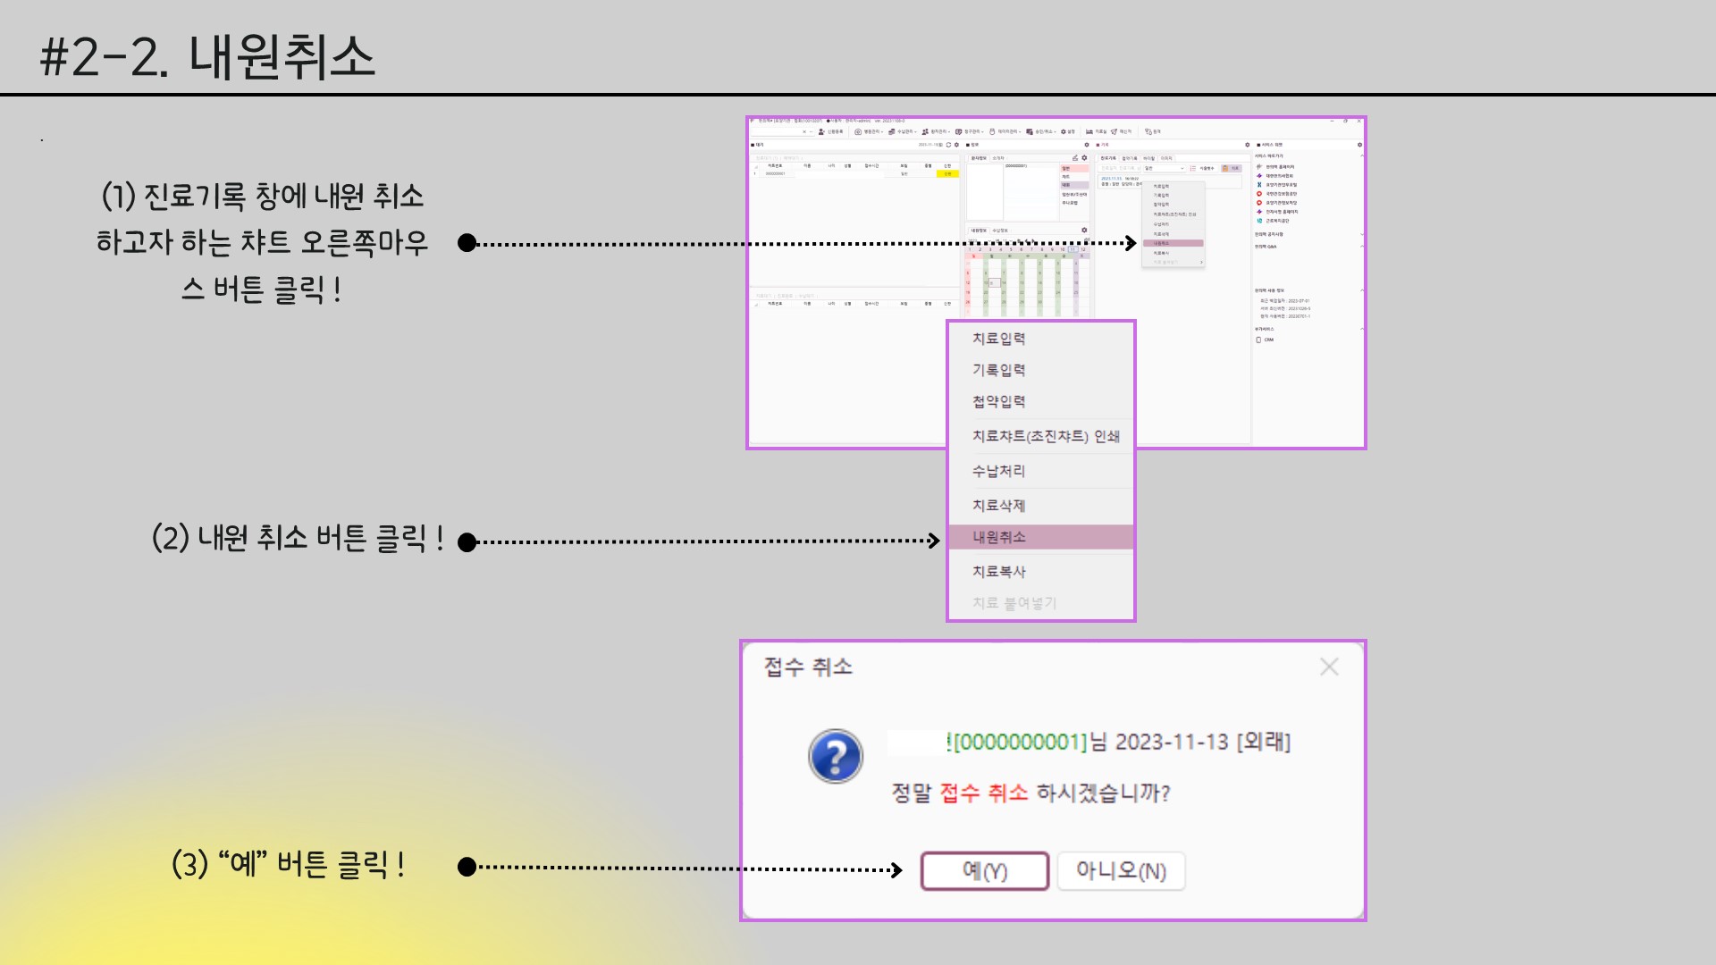Screen dimensions: 1716x965
Task: Expand the 병원관리 toolbar dropdown
Action: 871,131
